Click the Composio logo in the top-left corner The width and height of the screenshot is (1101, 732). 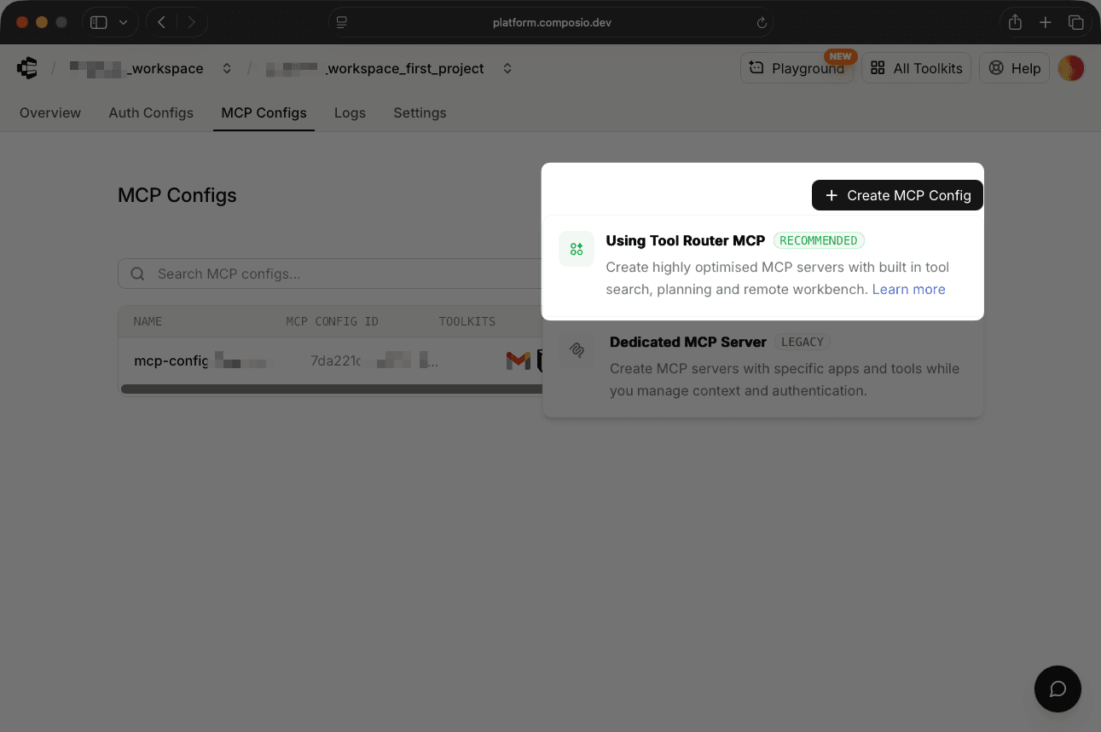click(26, 67)
